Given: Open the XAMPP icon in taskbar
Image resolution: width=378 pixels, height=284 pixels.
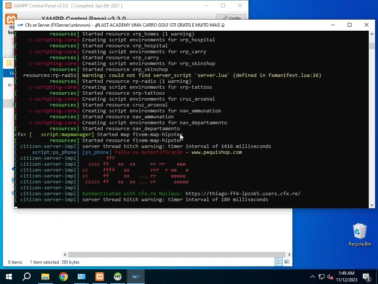Looking at the screenshot, I should (x=100, y=277).
